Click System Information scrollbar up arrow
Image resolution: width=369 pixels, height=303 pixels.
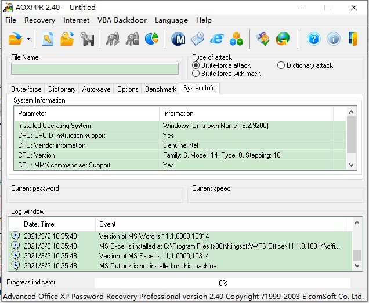tap(352, 112)
